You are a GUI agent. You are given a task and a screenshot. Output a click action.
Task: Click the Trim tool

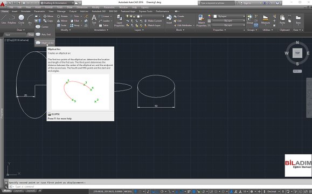tap(74, 16)
